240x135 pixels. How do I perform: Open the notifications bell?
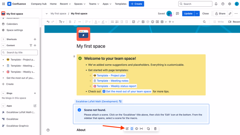[x=216, y=4]
